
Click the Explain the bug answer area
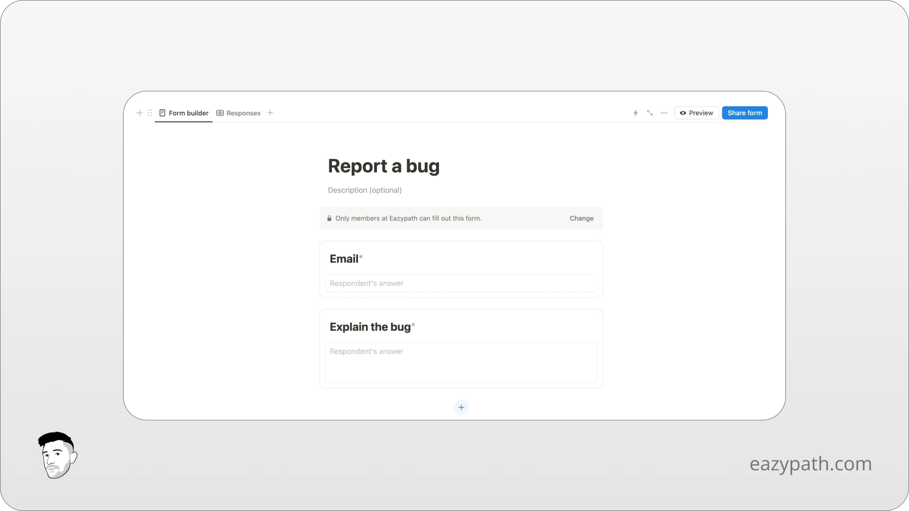pyautogui.click(x=461, y=362)
